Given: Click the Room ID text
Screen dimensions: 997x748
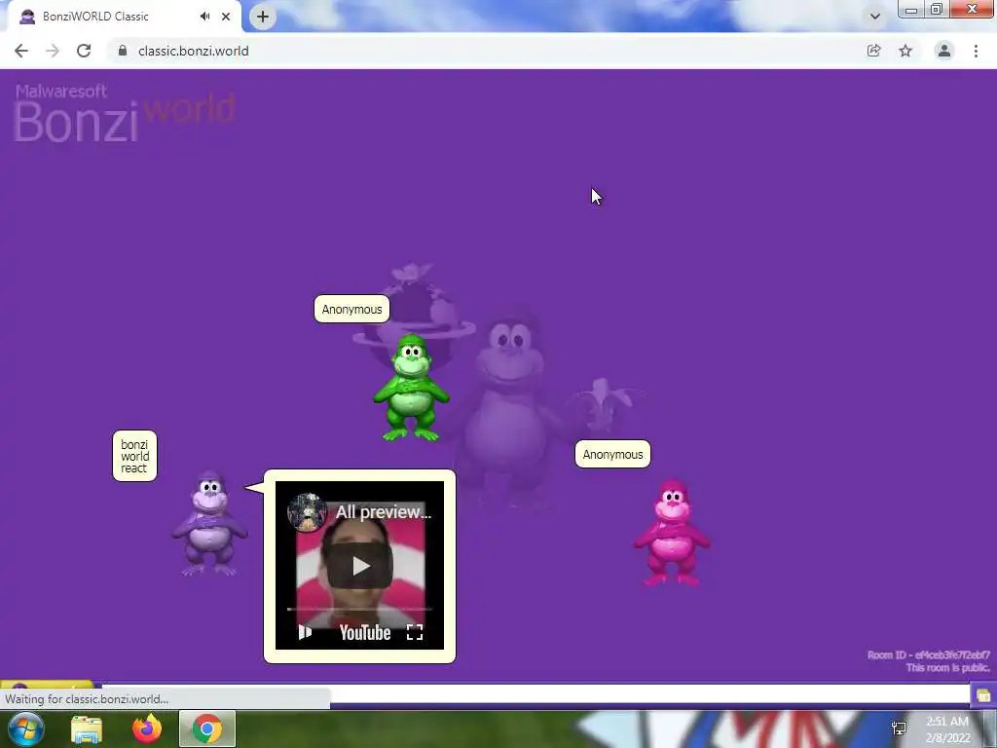Looking at the screenshot, I should point(928,655).
